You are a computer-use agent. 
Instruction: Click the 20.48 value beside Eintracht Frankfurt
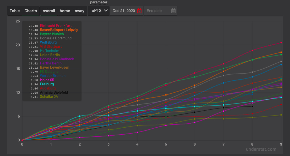click(33, 26)
